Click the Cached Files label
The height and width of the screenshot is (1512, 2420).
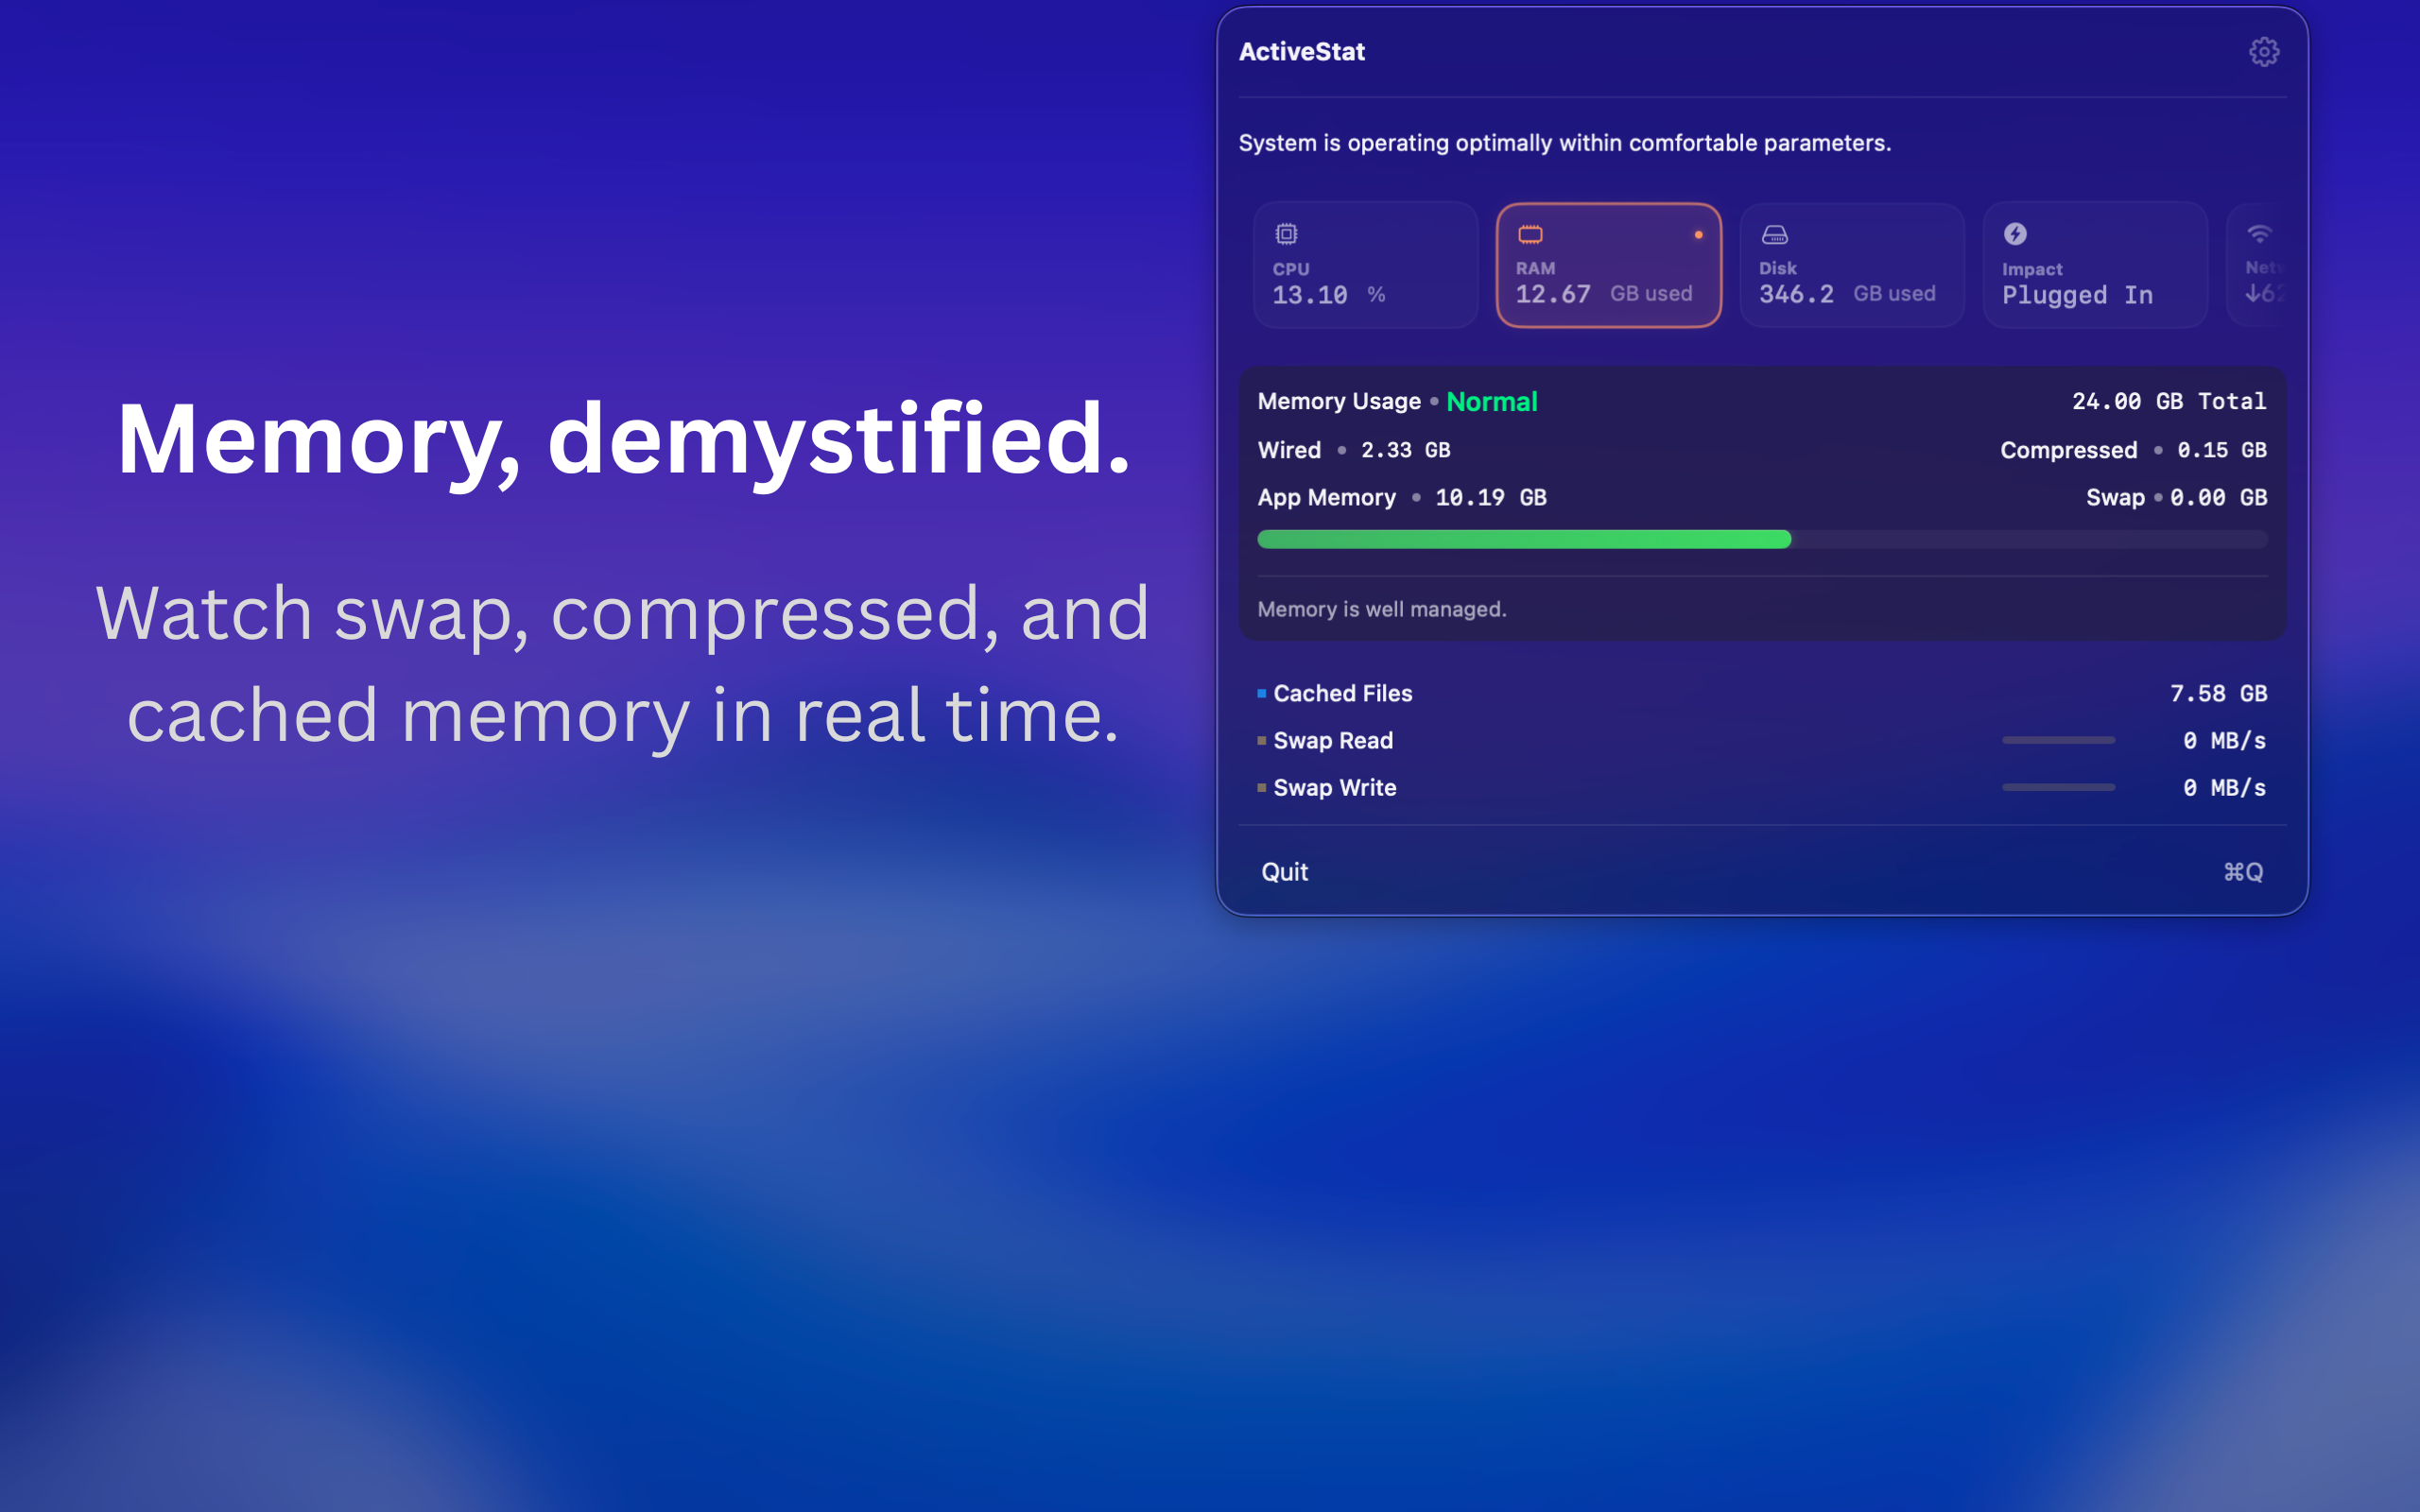coord(1342,693)
